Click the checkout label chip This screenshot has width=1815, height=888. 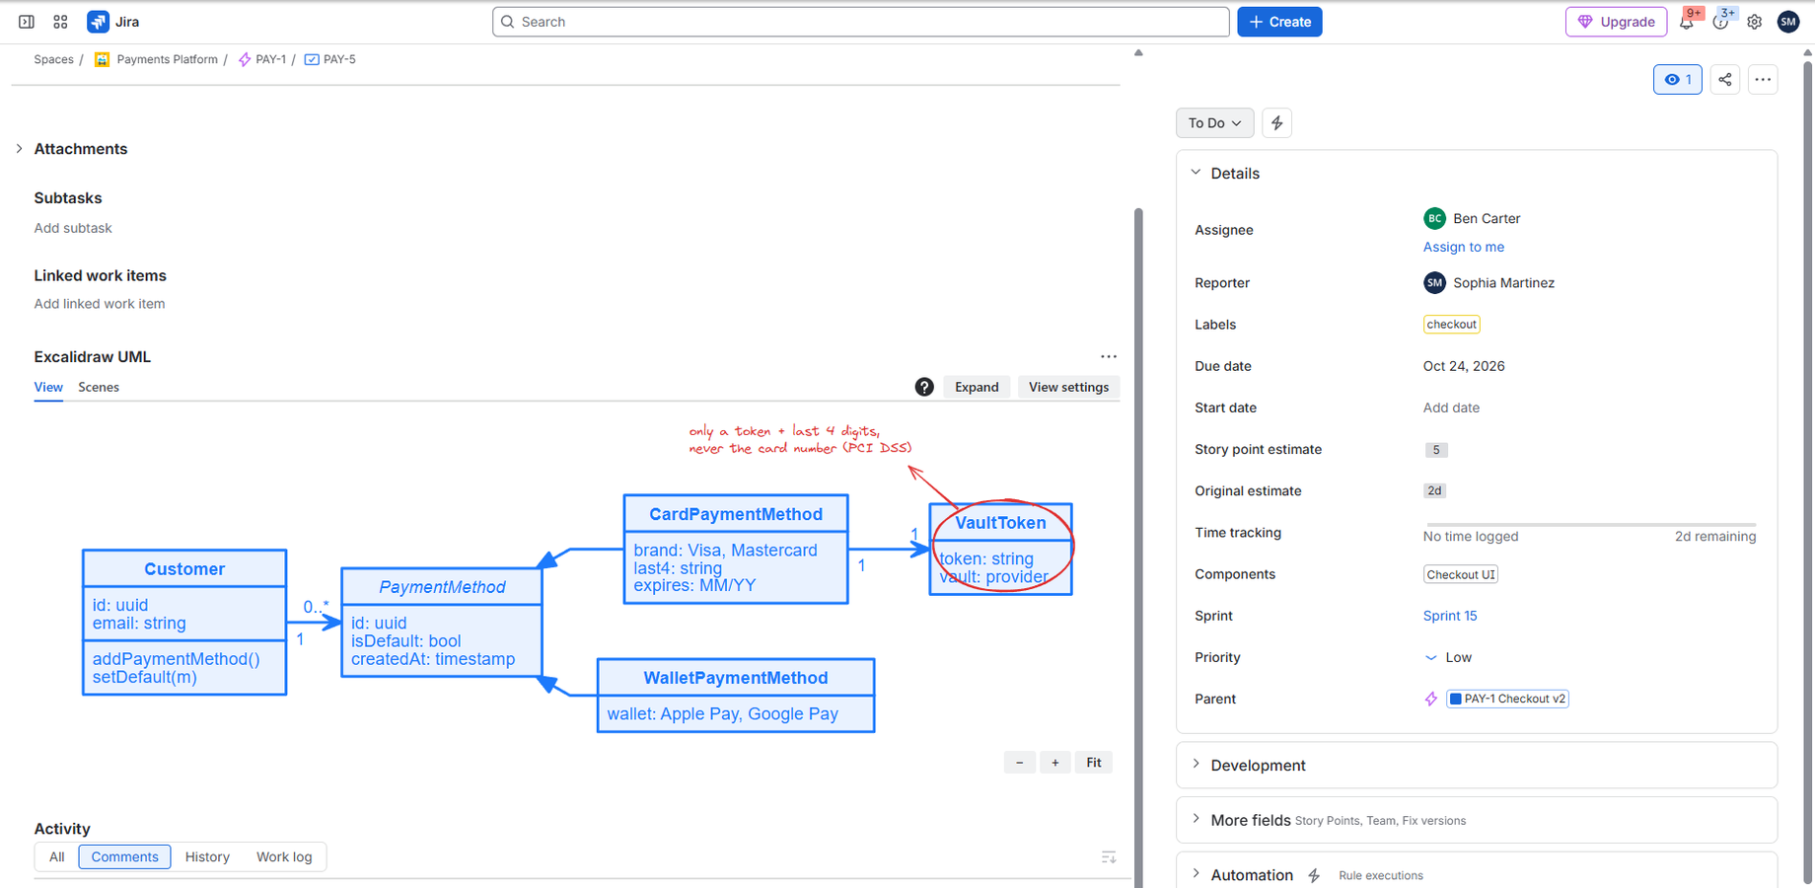pos(1452,325)
